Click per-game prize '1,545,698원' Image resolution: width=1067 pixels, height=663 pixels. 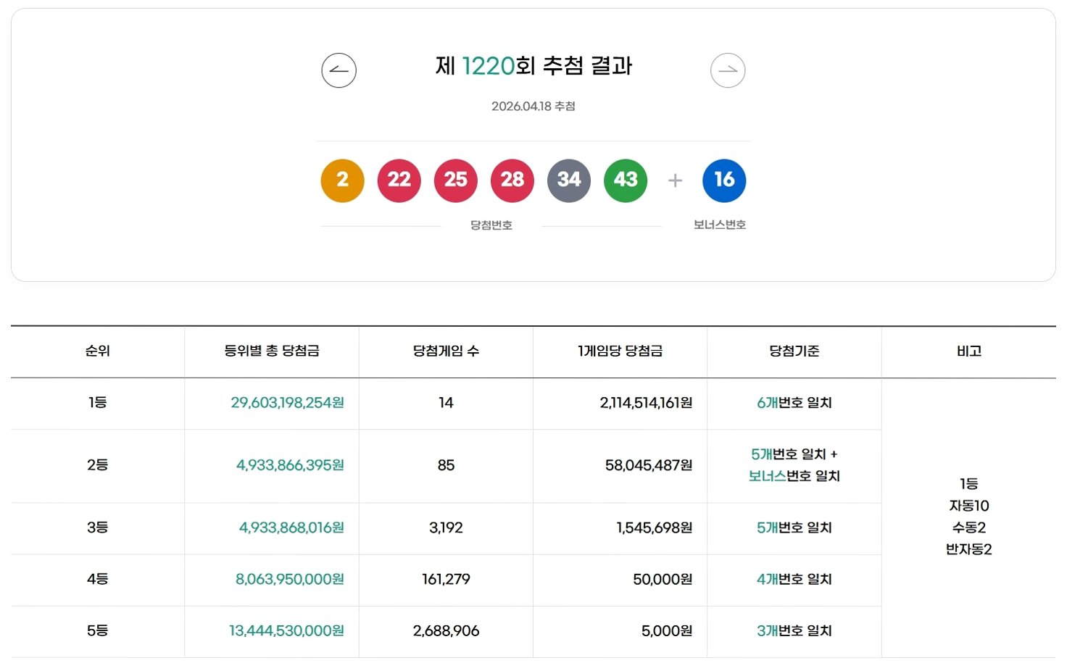coord(655,528)
